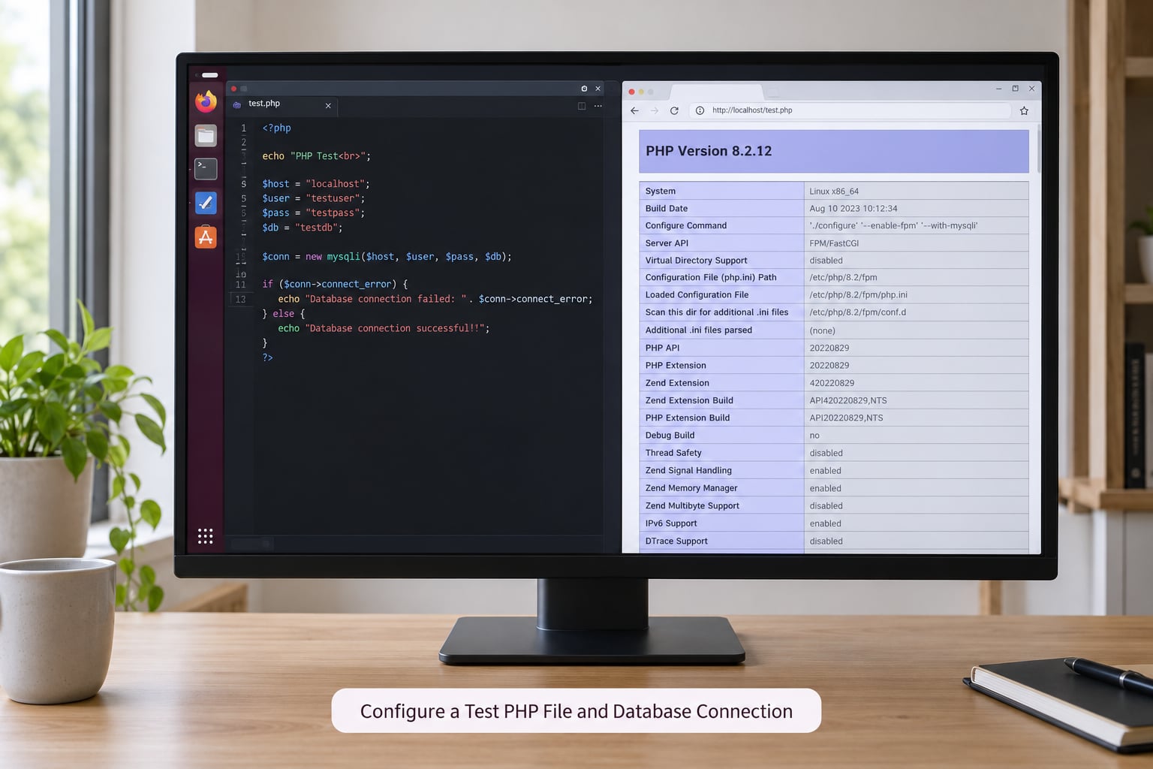The width and height of the screenshot is (1153, 769).
Task: Click the editor window settings icon in titlebar
Action: [x=584, y=89]
